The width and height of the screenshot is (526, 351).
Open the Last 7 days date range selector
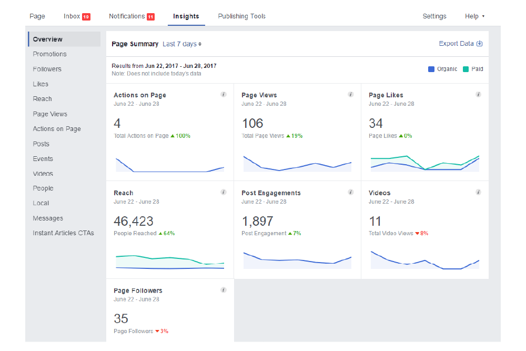pyautogui.click(x=181, y=44)
